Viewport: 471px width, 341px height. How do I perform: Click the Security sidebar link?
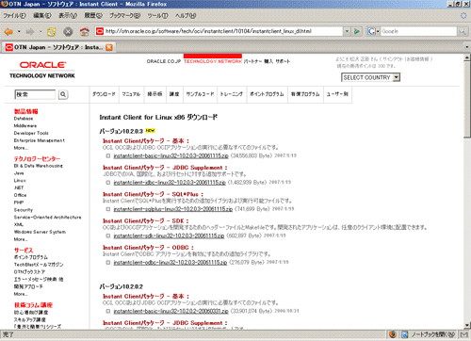(24, 210)
